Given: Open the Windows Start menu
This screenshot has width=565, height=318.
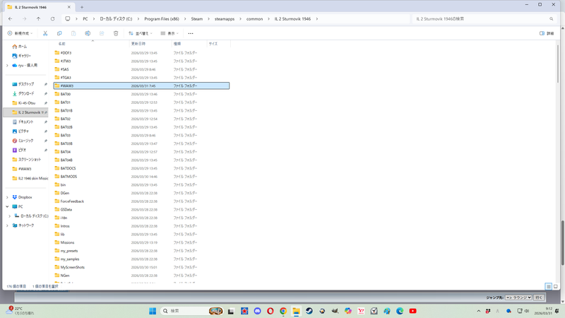Looking at the screenshot, I should click(x=153, y=311).
